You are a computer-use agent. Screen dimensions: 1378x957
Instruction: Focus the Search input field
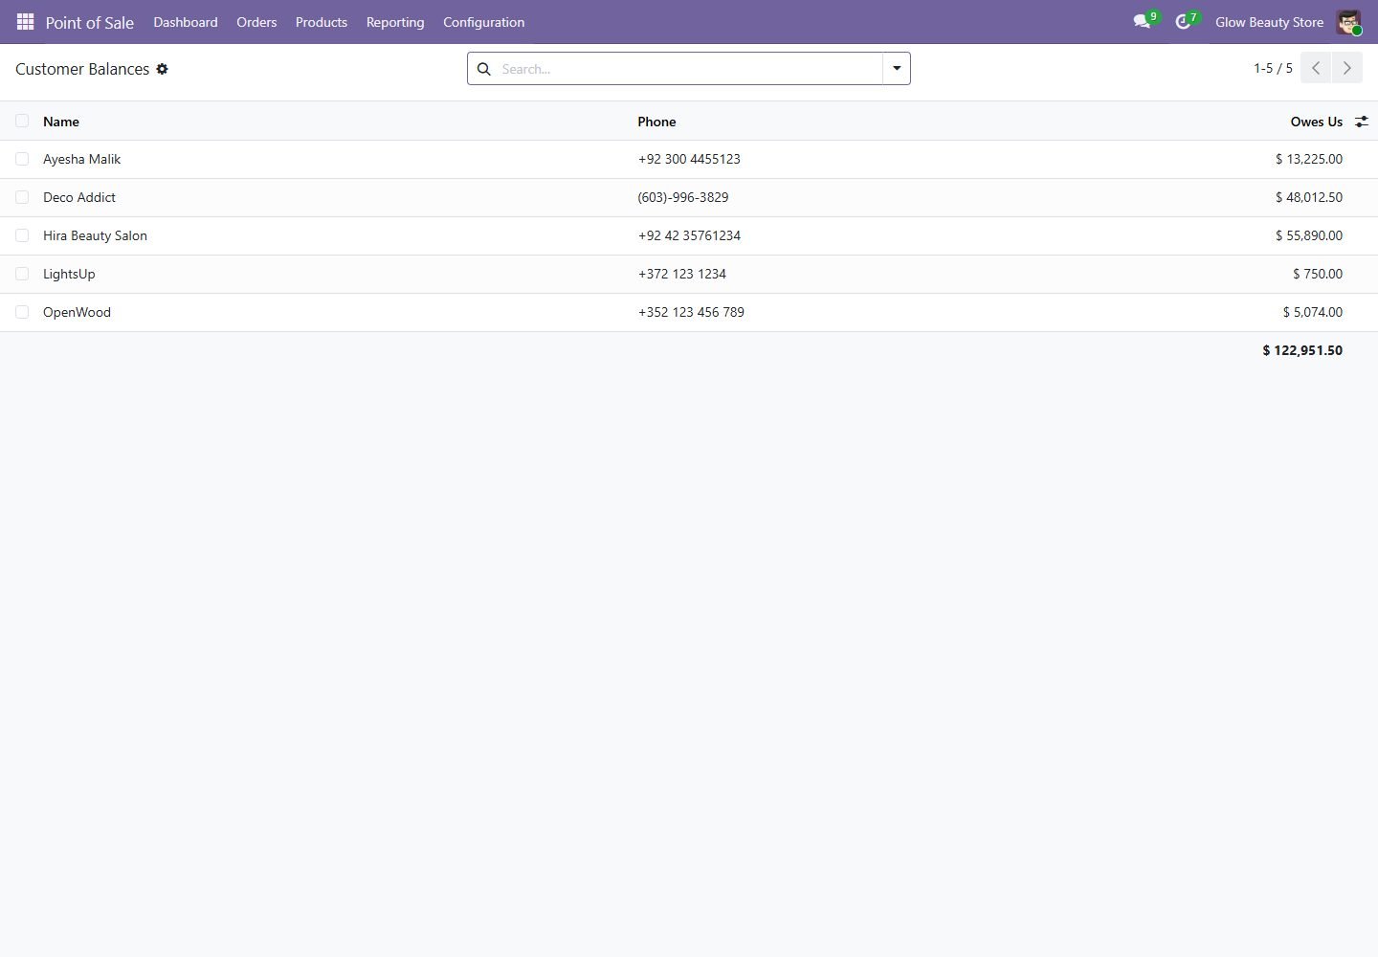tap(689, 69)
